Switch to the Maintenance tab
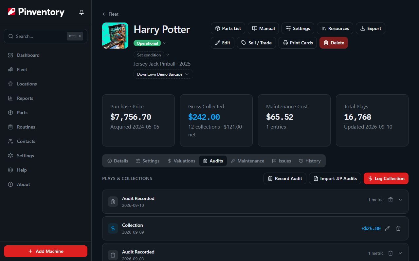The height and width of the screenshot is (261, 419). [x=247, y=161]
